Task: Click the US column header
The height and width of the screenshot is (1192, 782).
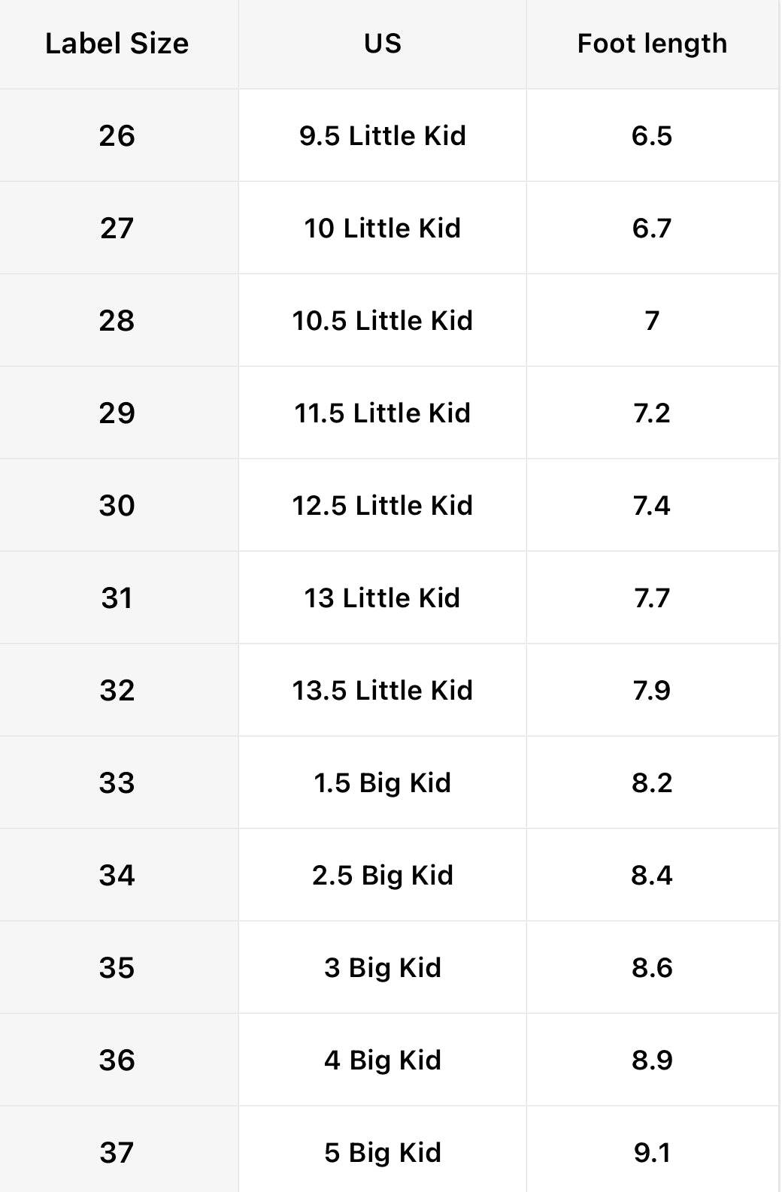Action: 382,44
